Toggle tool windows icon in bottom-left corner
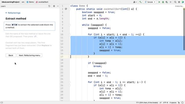The image size is (185, 104). [2, 103]
